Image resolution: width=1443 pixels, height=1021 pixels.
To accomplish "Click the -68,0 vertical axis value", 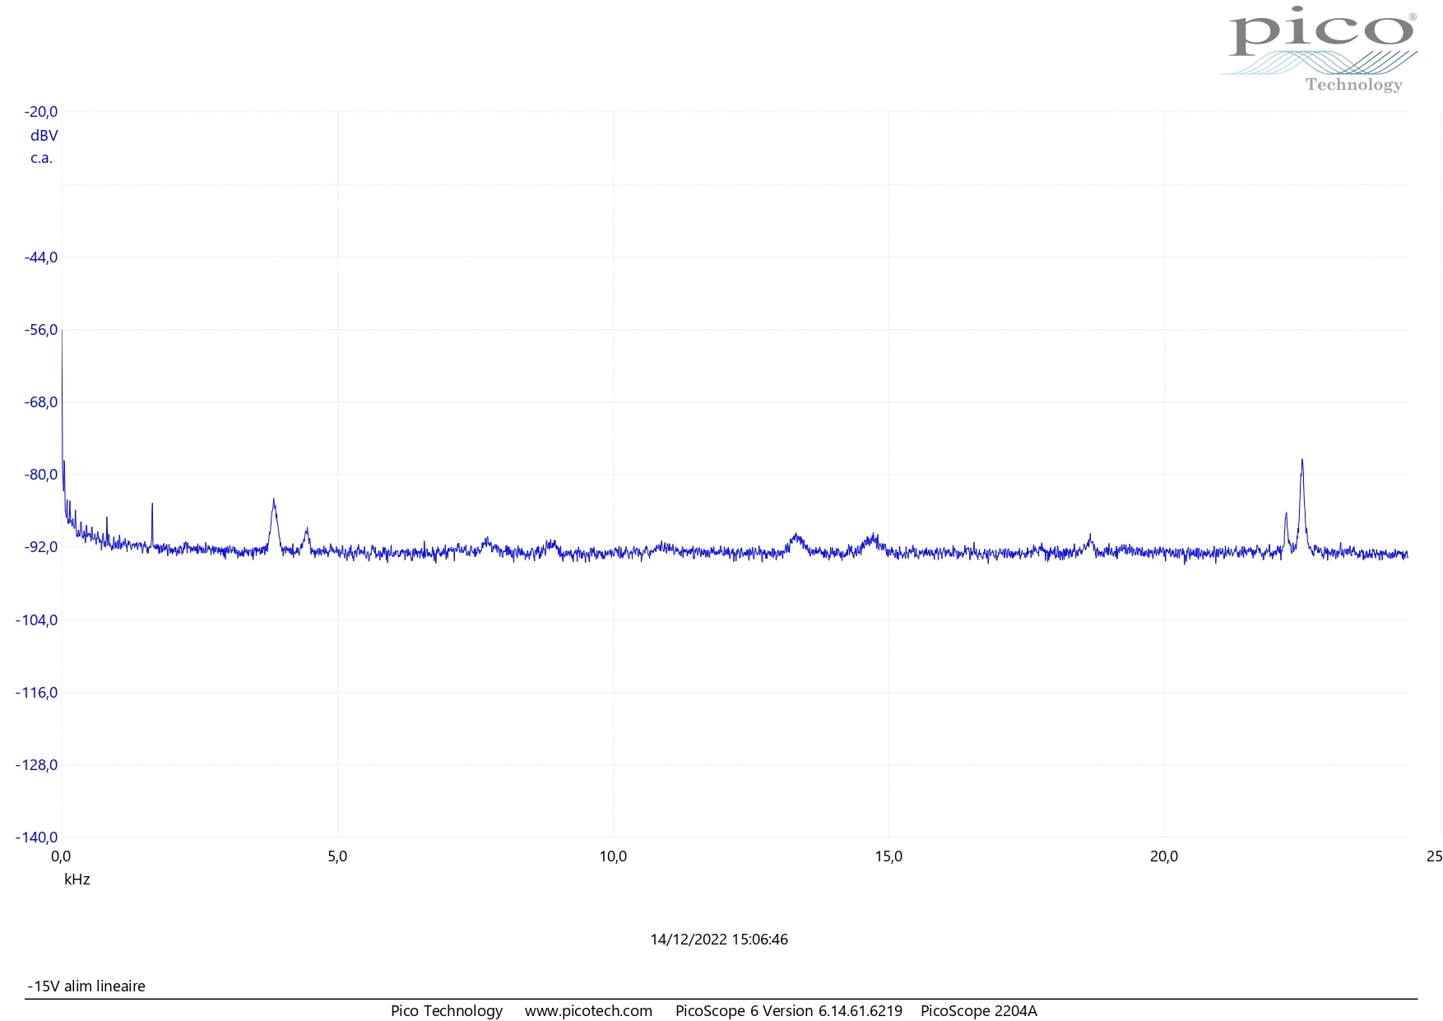I will tap(41, 402).
